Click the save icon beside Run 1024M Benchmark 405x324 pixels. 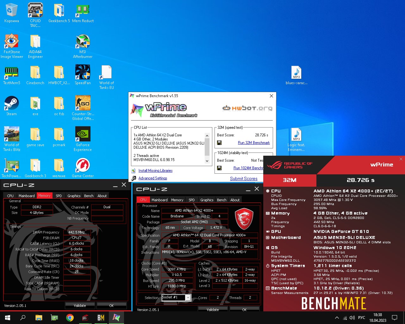(x=219, y=168)
